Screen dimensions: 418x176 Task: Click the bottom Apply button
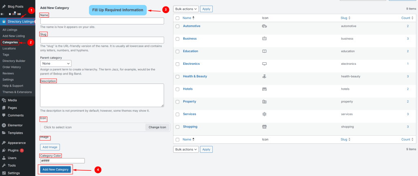(206, 150)
